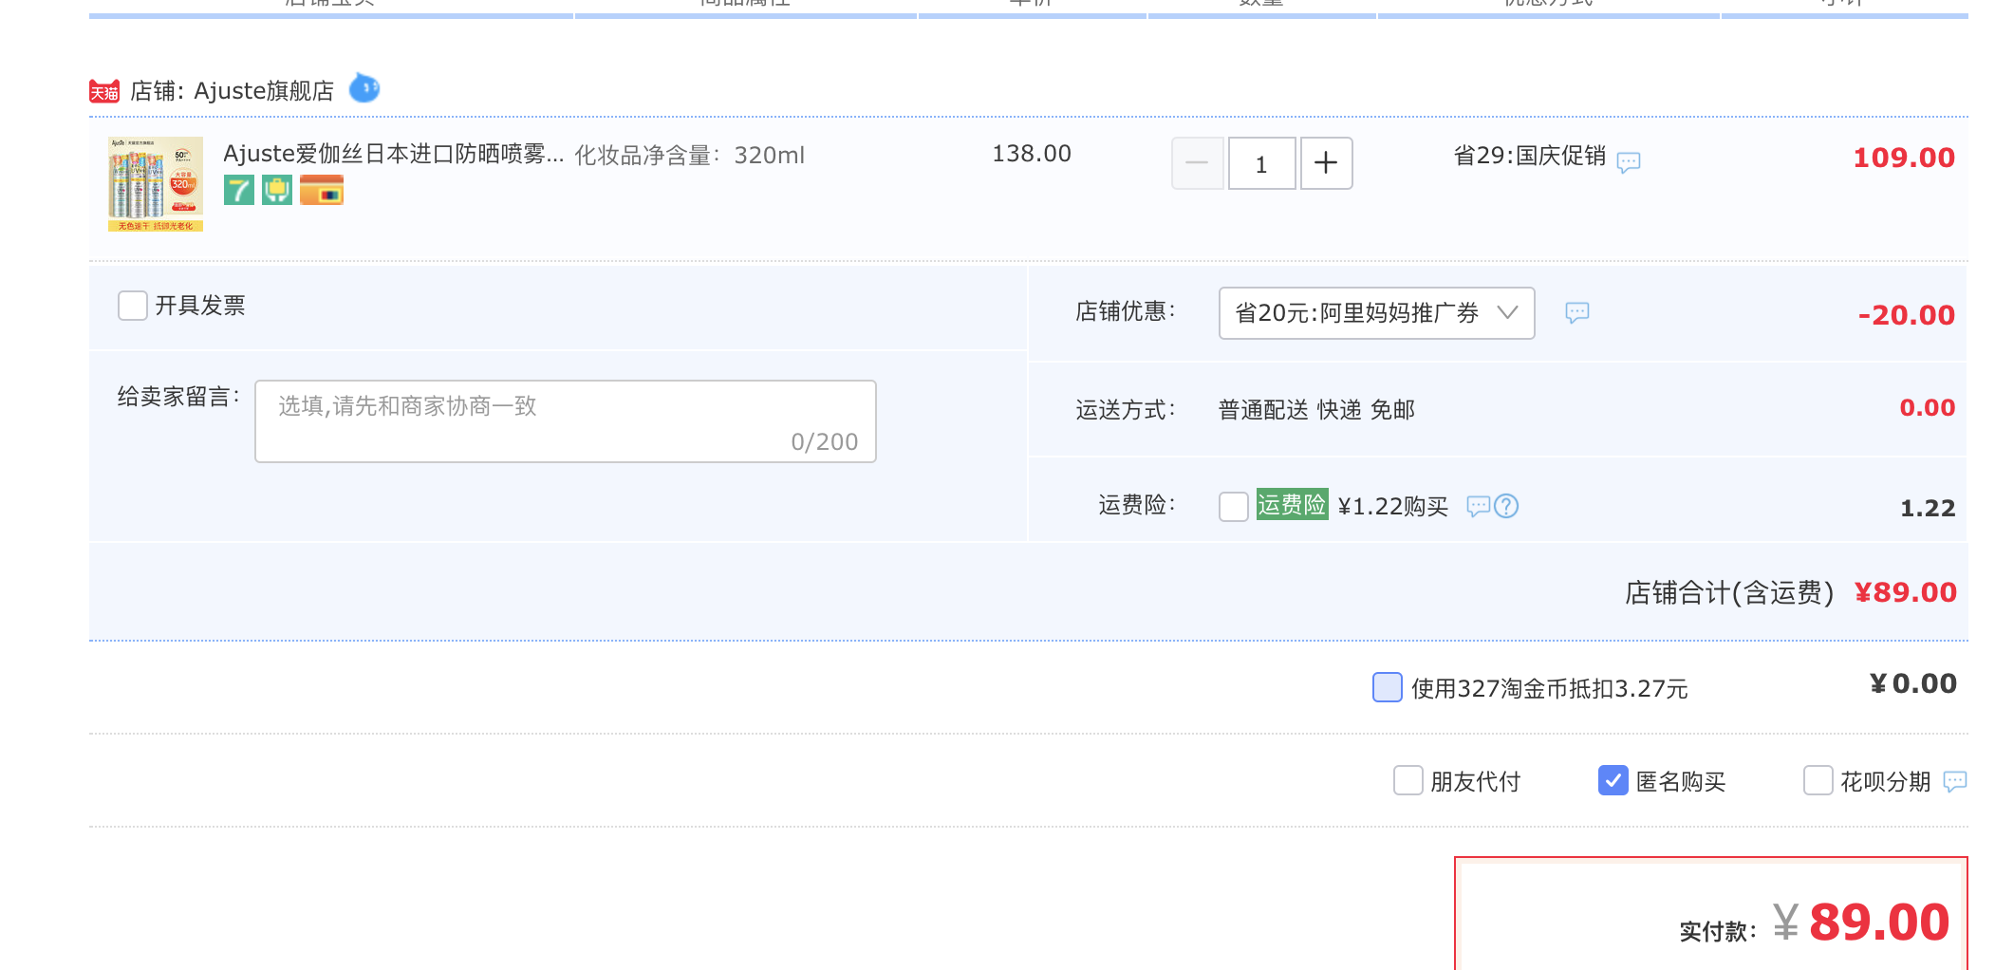The image size is (1995, 970).
Task: Enable the 花呗分期 installment checkbox
Action: pyautogui.click(x=1818, y=780)
